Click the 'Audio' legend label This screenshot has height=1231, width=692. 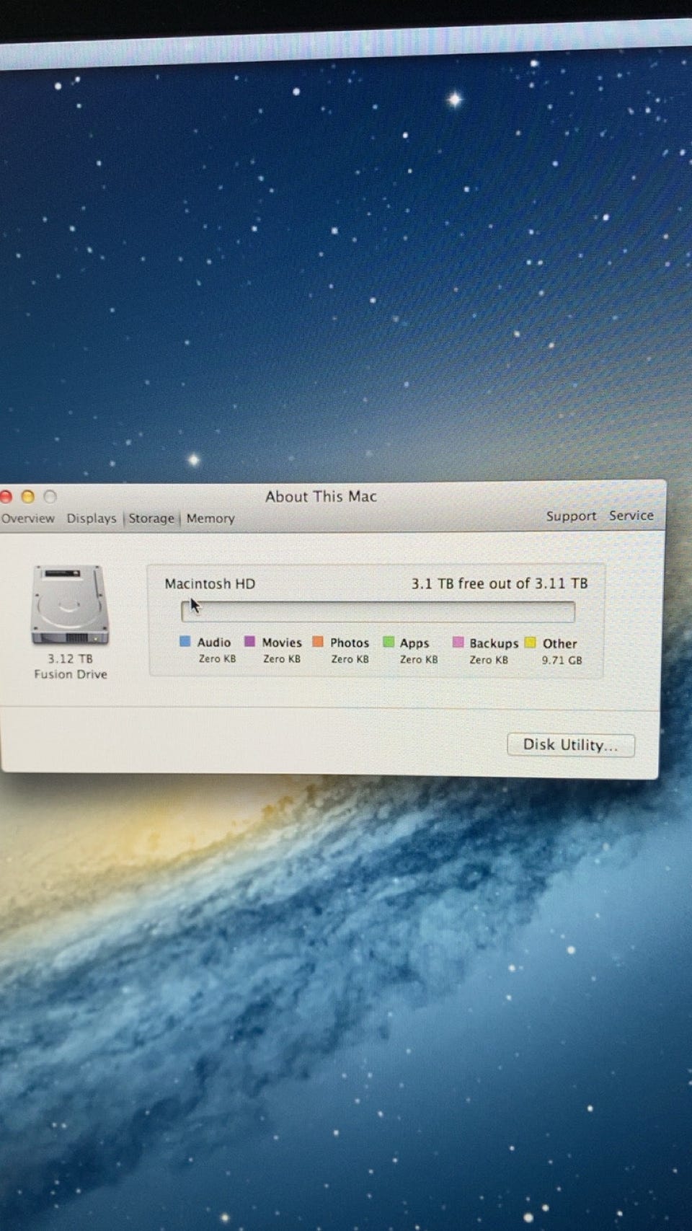point(214,643)
